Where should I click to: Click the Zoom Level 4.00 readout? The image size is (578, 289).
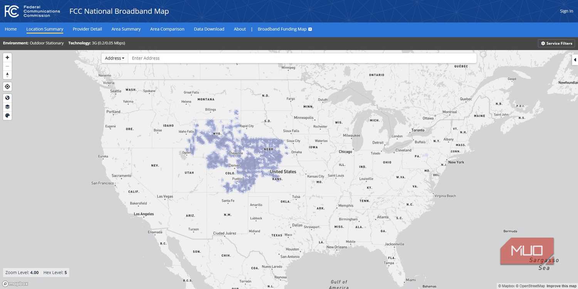pos(22,273)
